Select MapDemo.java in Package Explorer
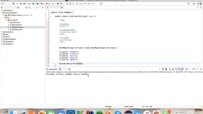 click(x=17, y=27)
